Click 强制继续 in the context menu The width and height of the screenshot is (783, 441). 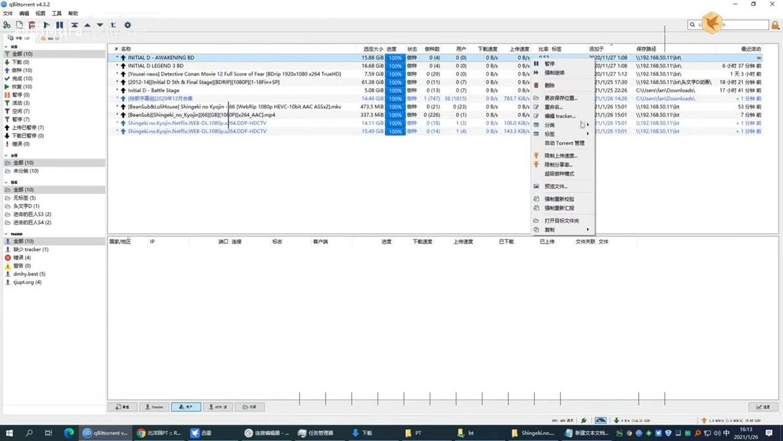(x=563, y=72)
